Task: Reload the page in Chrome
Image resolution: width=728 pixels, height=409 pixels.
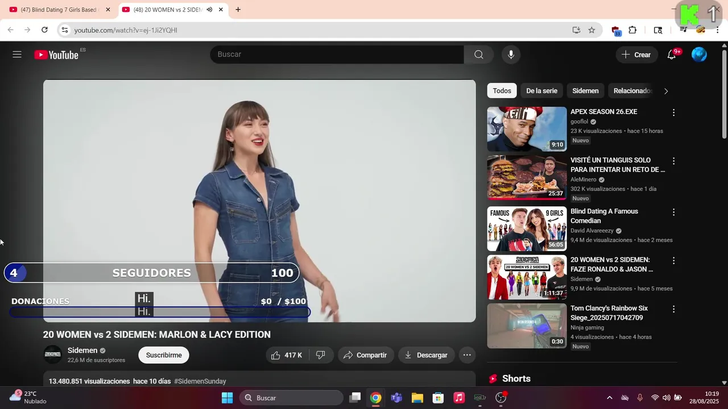Action: pos(44,30)
